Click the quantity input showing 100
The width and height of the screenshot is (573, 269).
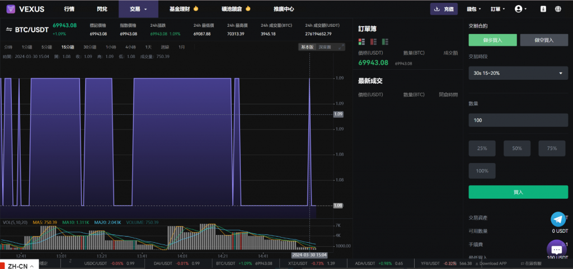(x=518, y=120)
